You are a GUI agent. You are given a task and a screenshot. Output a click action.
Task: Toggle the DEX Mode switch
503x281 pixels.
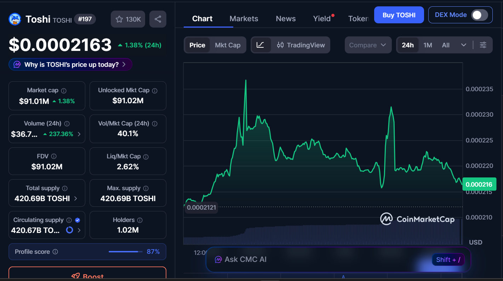[480, 15]
